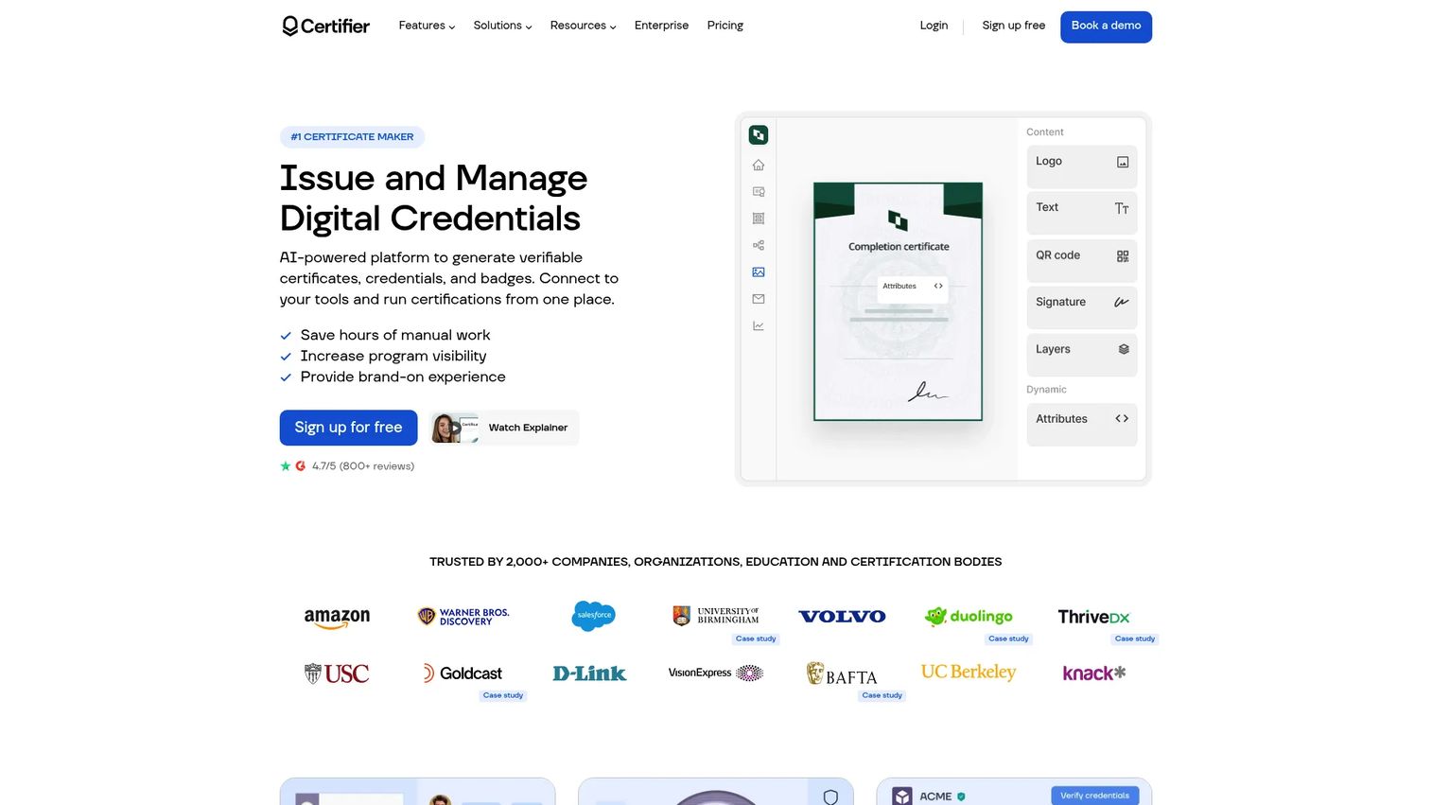Open the Goldcast case study link

[503, 695]
